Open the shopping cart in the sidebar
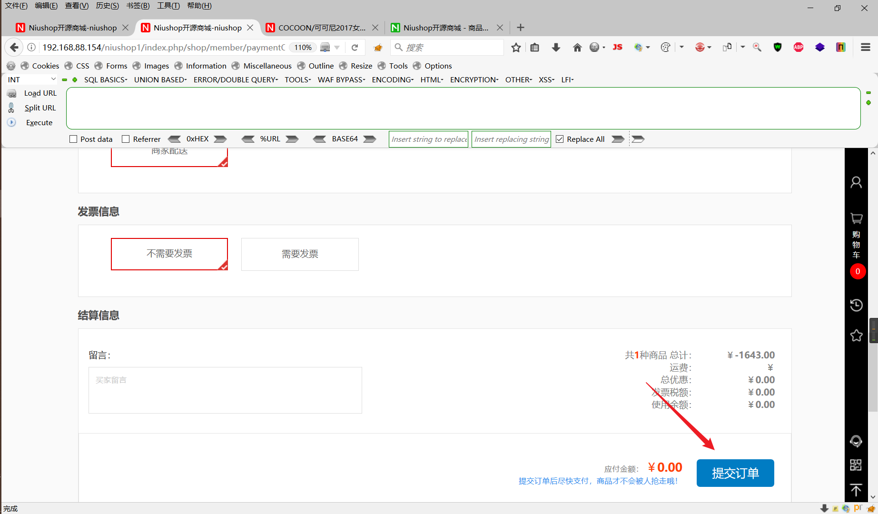The image size is (878, 514). pos(856,218)
